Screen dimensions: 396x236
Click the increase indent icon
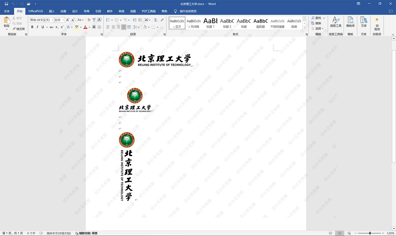[x=140, y=20]
